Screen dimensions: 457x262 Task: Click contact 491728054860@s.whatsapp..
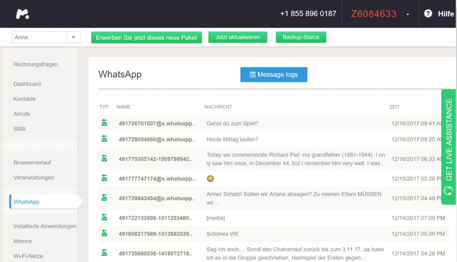click(x=157, y=139)
